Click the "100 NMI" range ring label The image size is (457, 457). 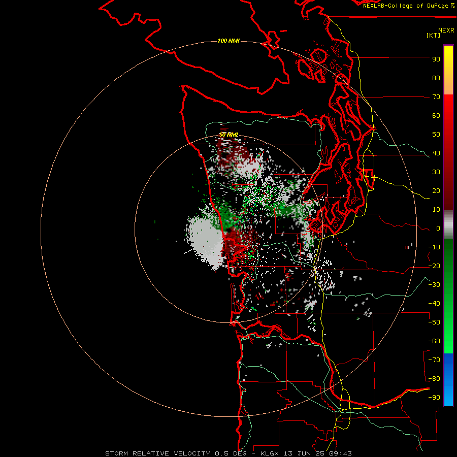tap(228, 41)
